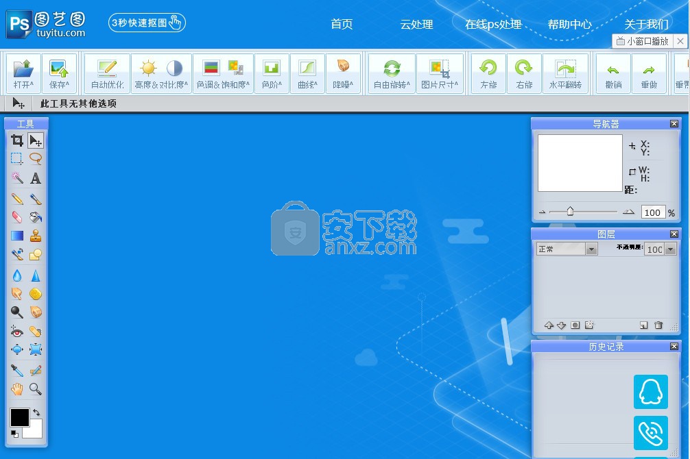This screenshot has height=459, width=690.
Task: Open the 帮助中心 menu item
Action: pos(569,25)
